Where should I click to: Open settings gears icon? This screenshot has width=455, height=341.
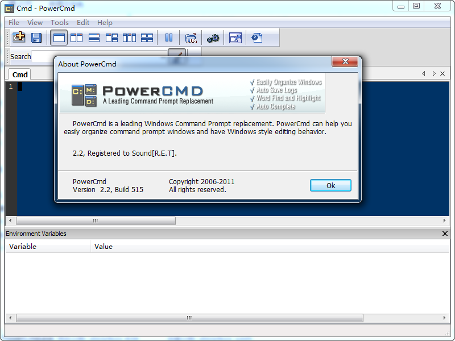tap(213, 38)
